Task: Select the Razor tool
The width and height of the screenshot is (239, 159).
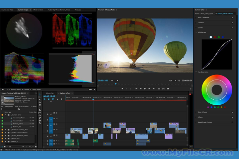Action: [40, 110]
